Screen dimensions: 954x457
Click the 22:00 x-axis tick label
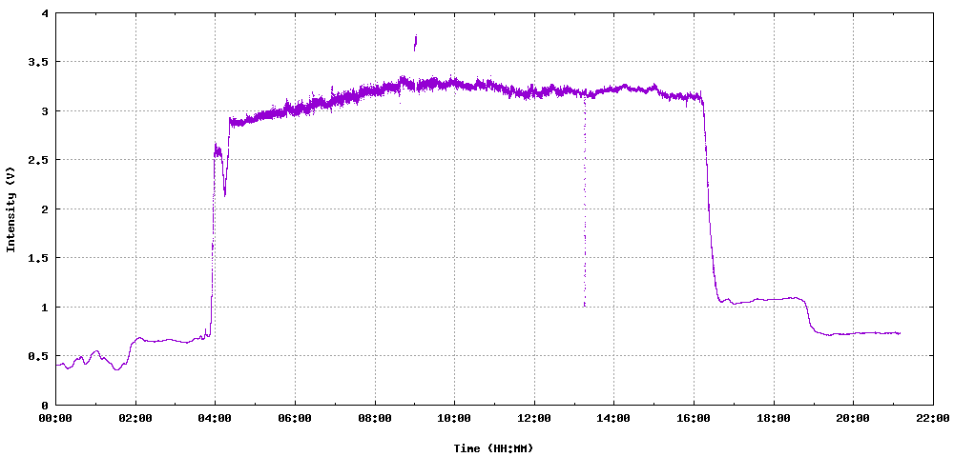tap(932, 418)
